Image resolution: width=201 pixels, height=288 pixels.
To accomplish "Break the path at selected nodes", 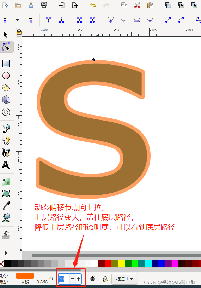I will click(x=62, y=20).
